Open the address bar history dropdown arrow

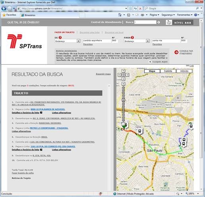click(x=126, y=8)
